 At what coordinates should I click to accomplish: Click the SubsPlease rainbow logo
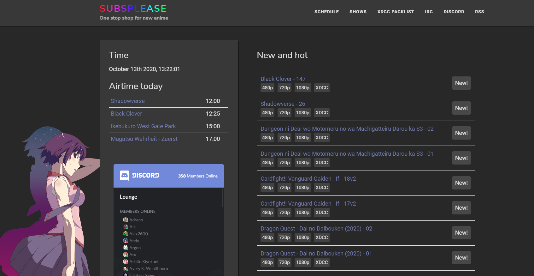133,9
